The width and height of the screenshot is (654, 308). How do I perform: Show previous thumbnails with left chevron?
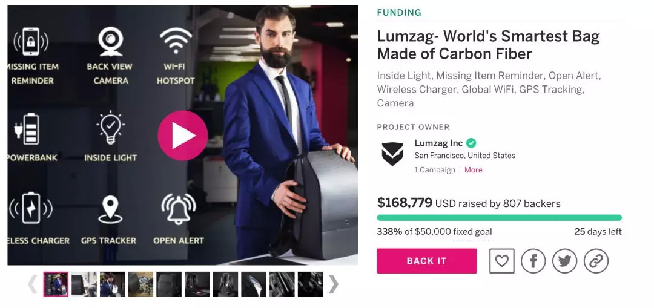coord(32,284)
